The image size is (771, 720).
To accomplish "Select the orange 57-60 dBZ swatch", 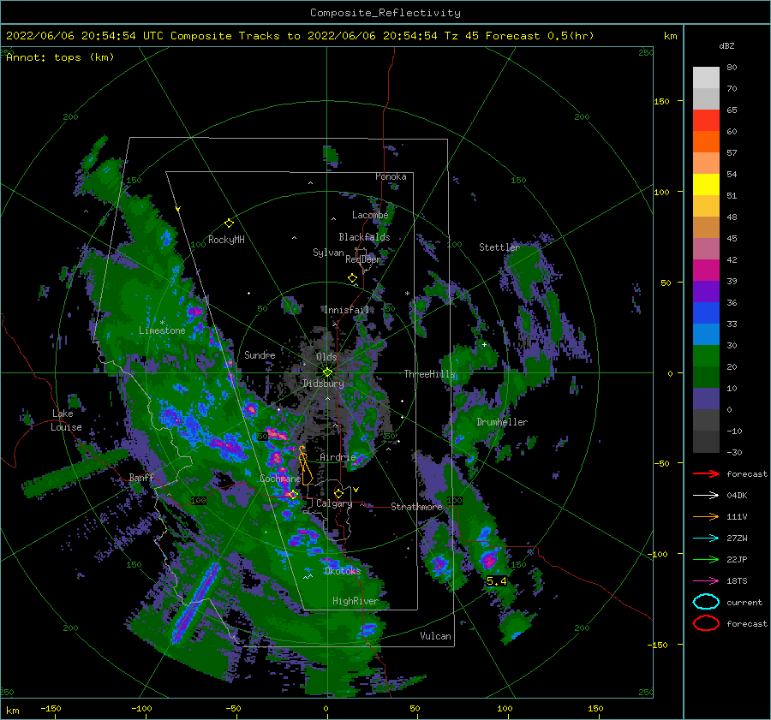I will [x=706, y=142].
